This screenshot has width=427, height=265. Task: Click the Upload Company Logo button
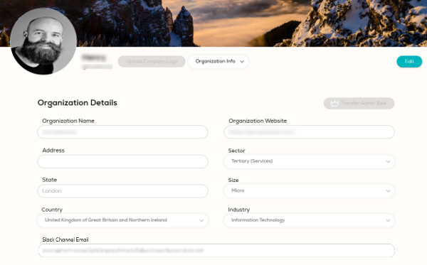tap(152, 61)
